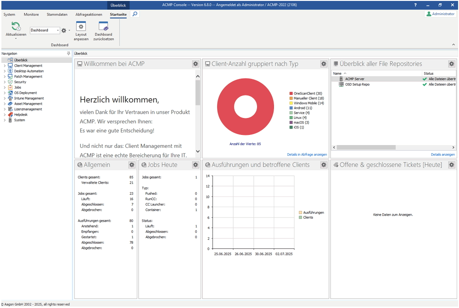Screen dimensions: 459x308
Task: Click OneScanClient red legend swatch
Action: [x=291, y=93]
